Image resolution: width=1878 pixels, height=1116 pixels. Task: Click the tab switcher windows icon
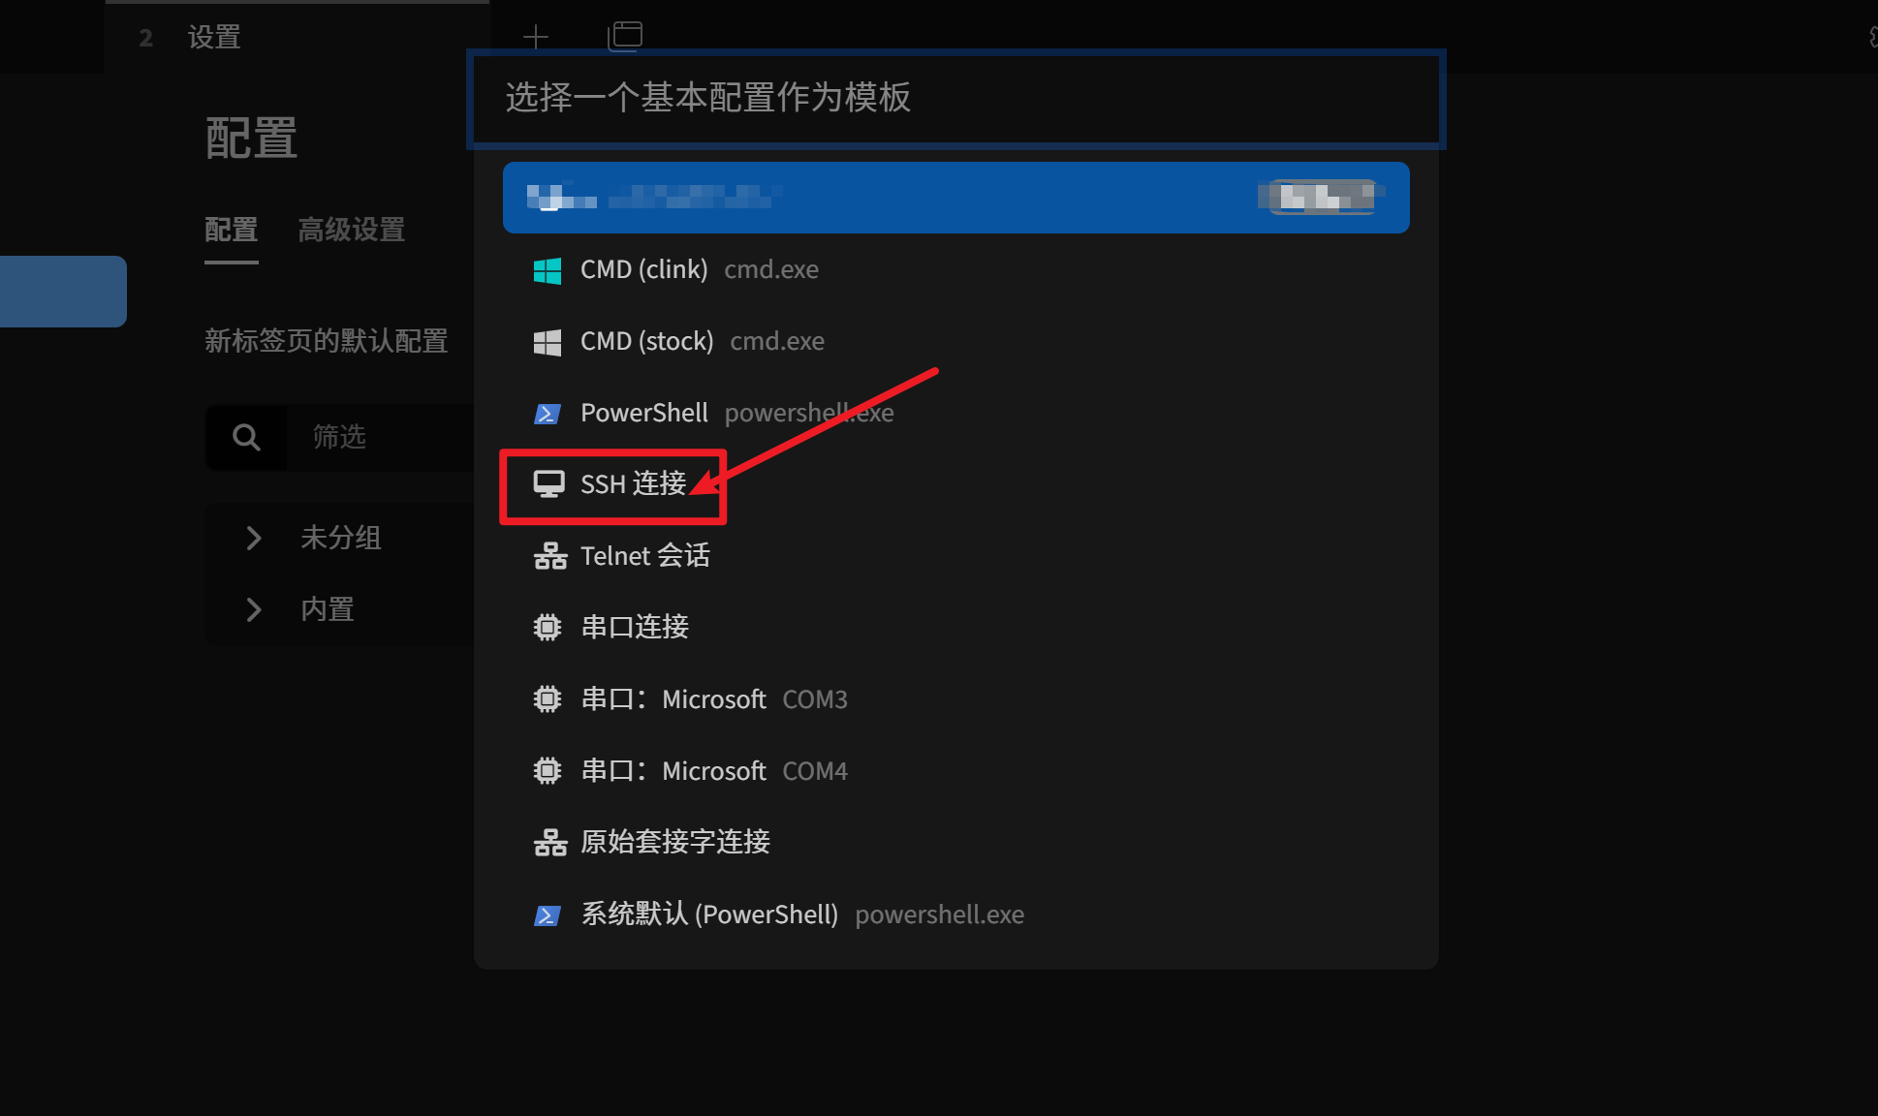[625, 36]
